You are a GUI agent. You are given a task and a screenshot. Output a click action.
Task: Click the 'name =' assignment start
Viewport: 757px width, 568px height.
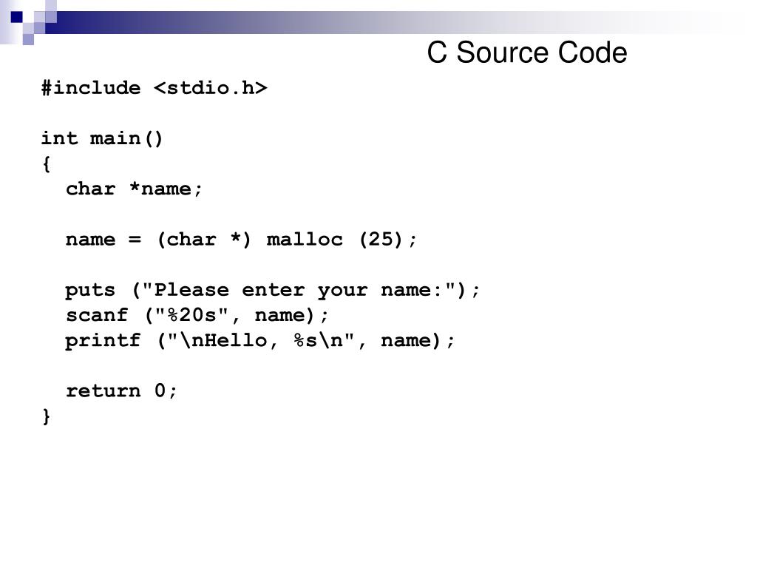tap(103, 239)
